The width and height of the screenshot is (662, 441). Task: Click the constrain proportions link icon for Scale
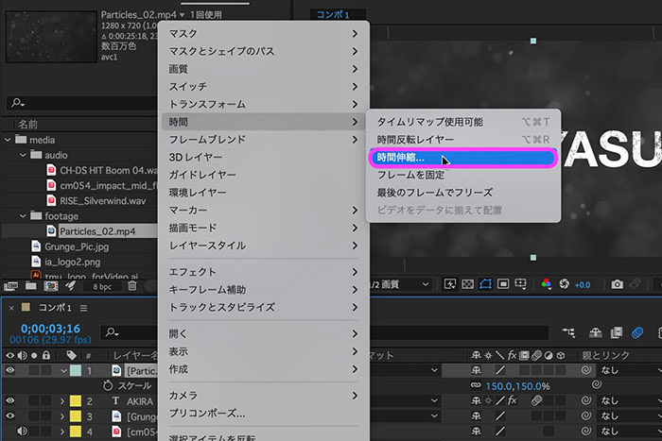476,385
